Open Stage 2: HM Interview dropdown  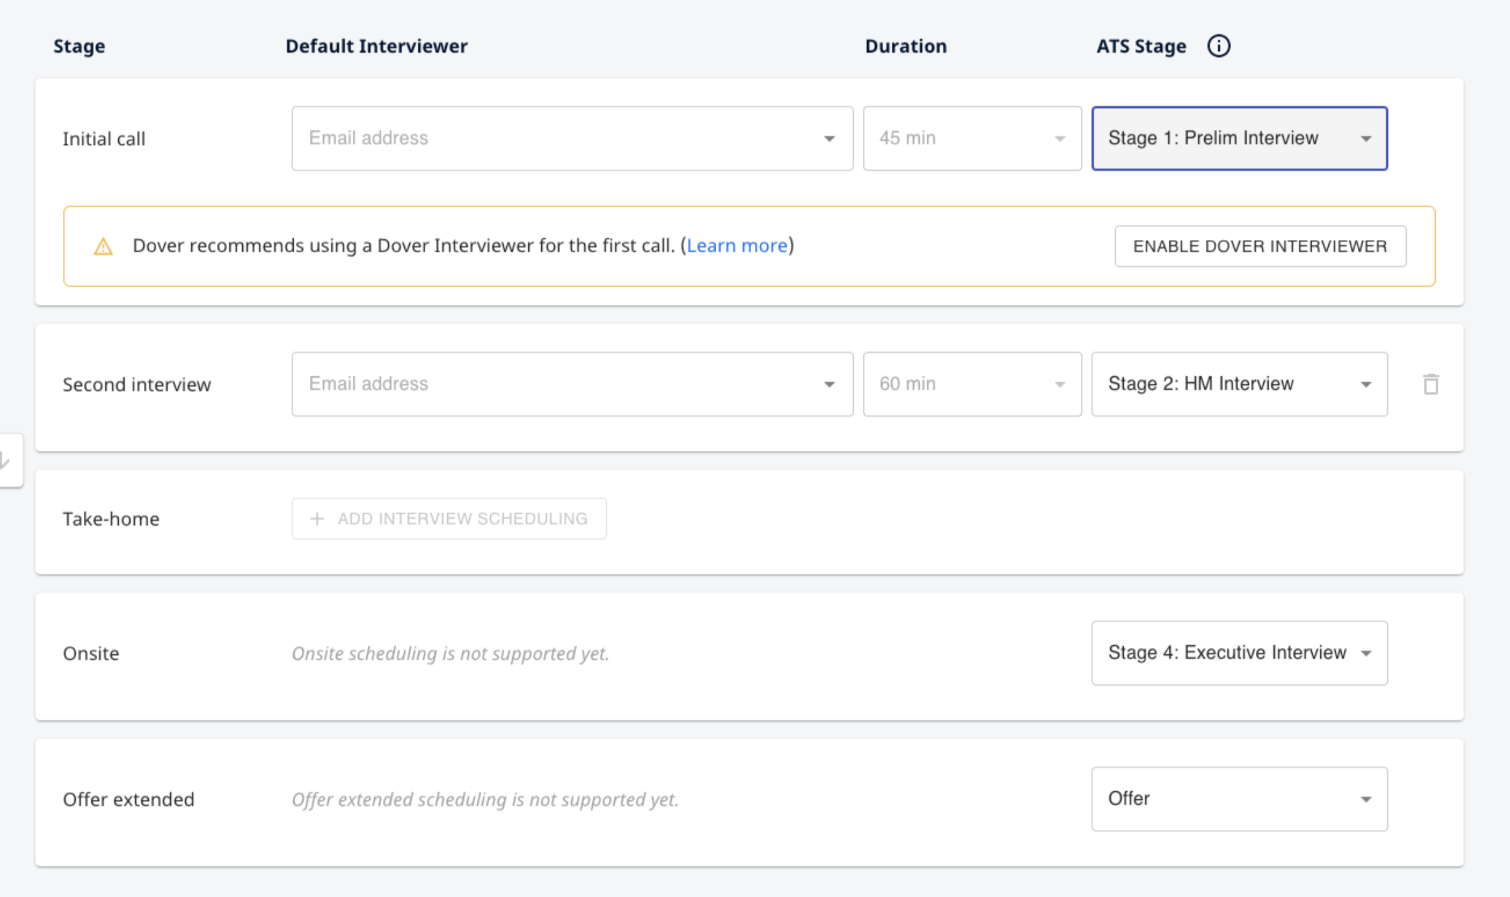1239,384
